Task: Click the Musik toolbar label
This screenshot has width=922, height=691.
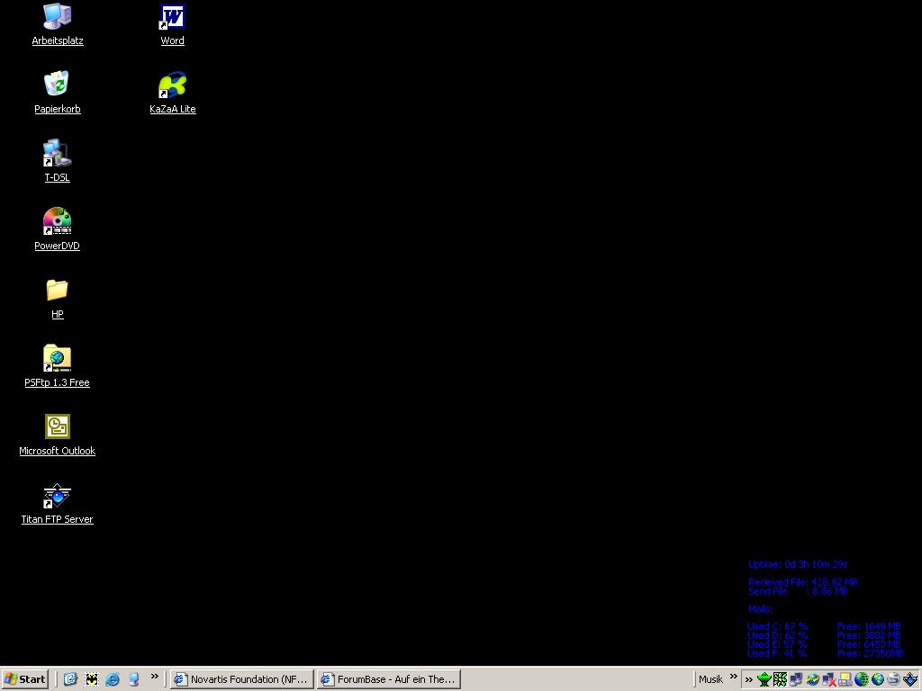Action: tap(710, 679)
